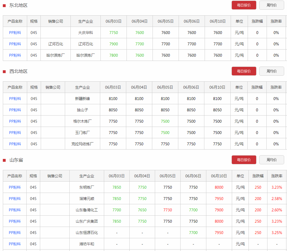Open PP粉料 link for 玉门炼厂 row

(15, 133)
